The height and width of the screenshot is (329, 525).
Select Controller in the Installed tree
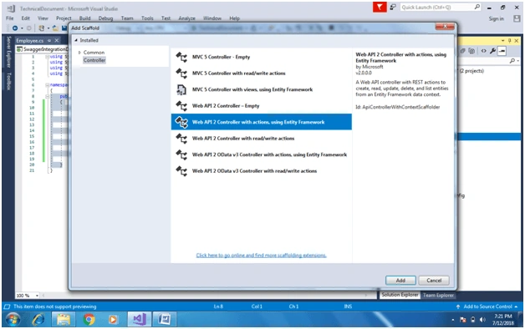[94, 60]
